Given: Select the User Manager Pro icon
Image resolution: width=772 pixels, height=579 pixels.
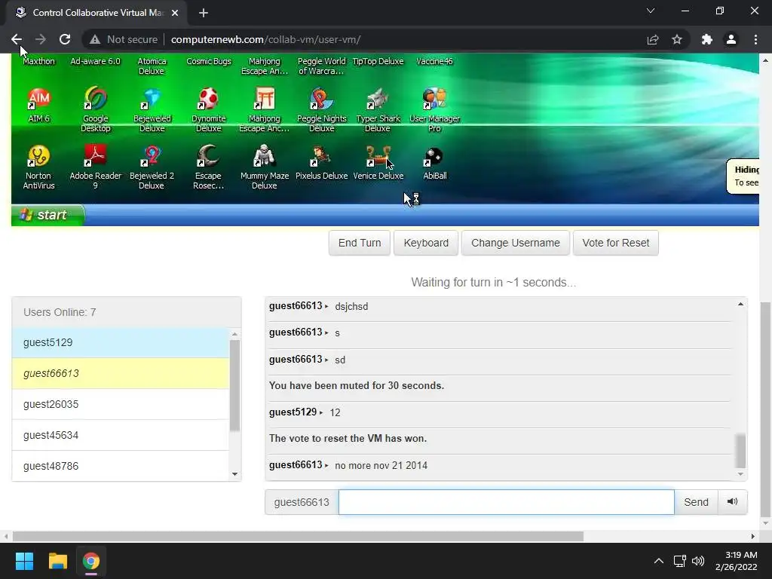Looking at the screenshot, I should pos(434,99).
